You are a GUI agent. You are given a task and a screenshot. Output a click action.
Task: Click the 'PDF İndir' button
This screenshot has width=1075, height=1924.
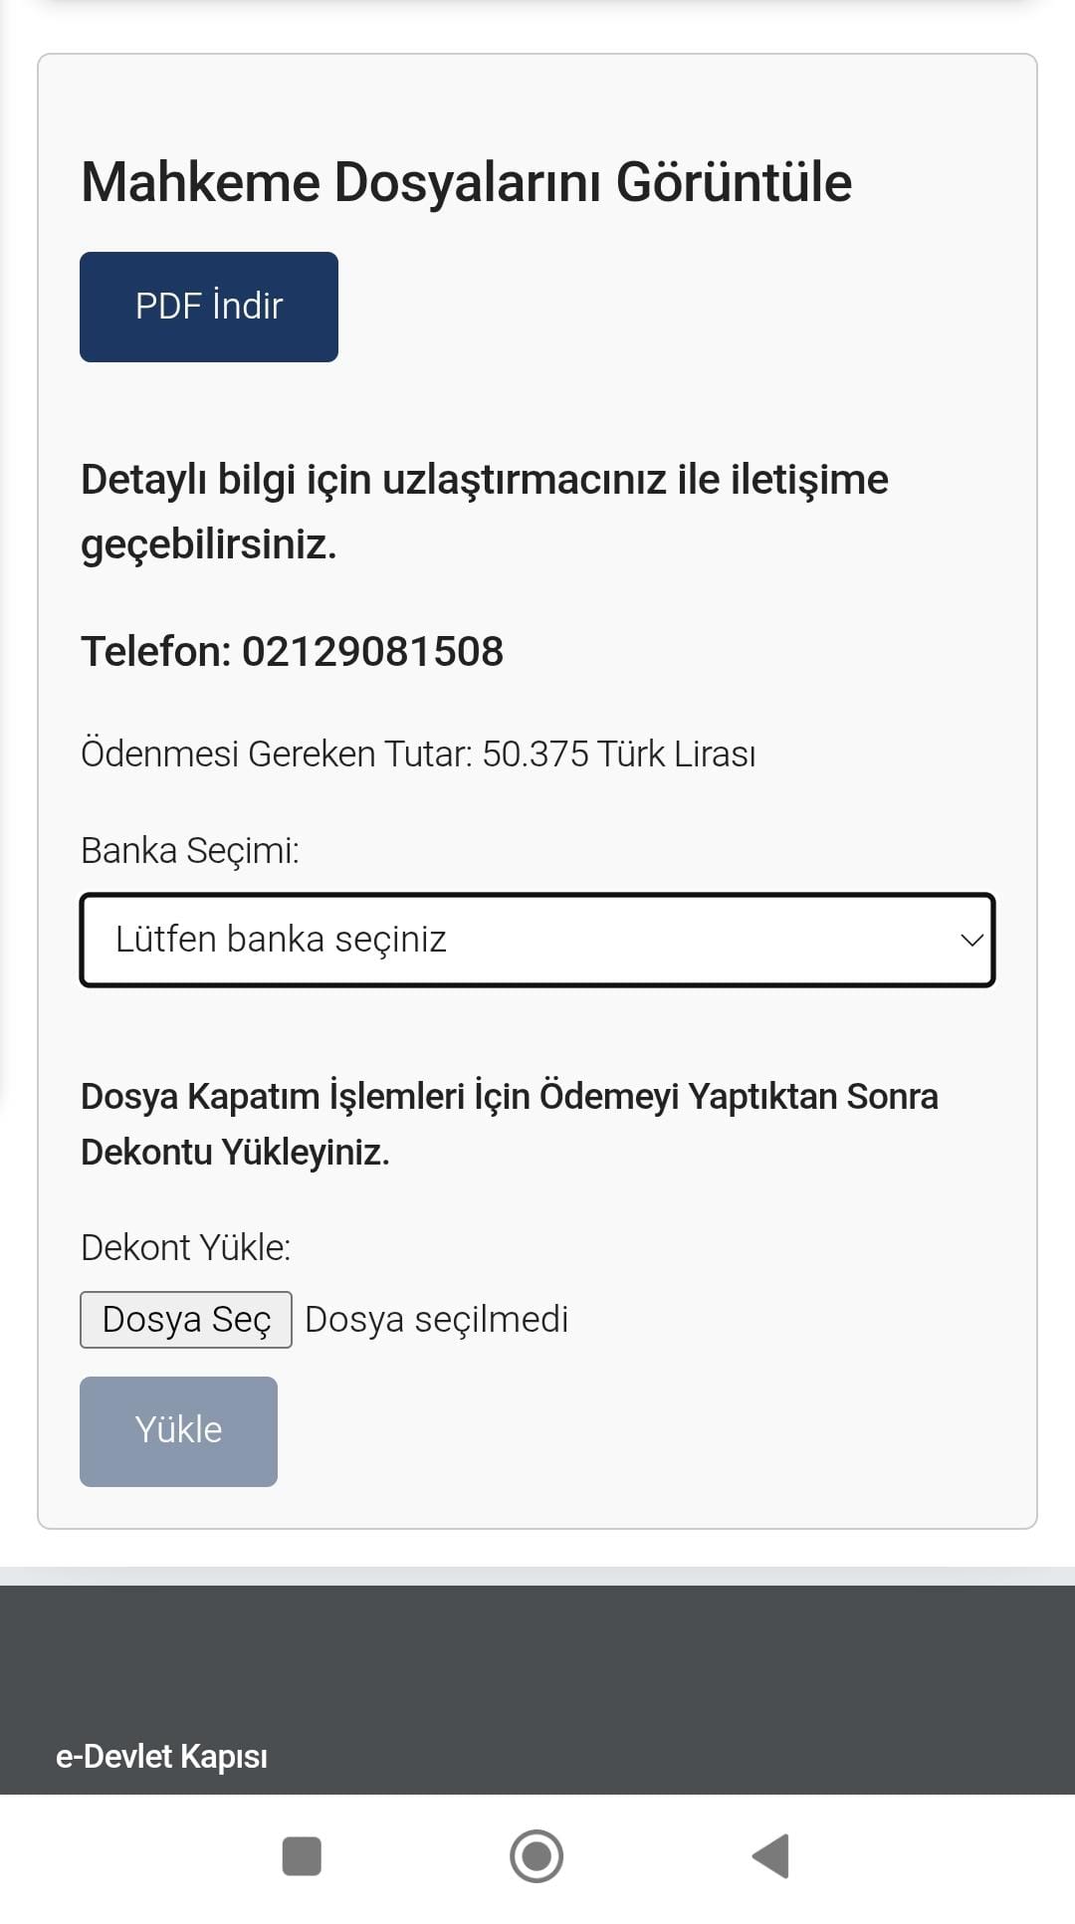pyautogui.click(x=209, y=307)
